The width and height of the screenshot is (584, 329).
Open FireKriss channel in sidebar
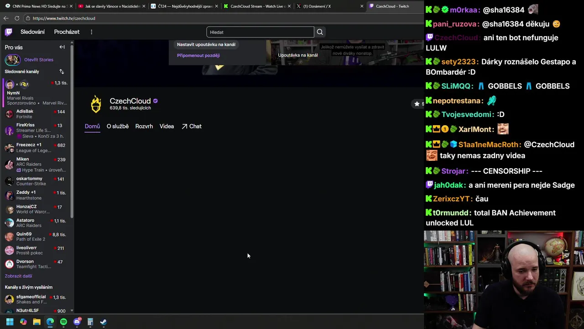(36, 131)
